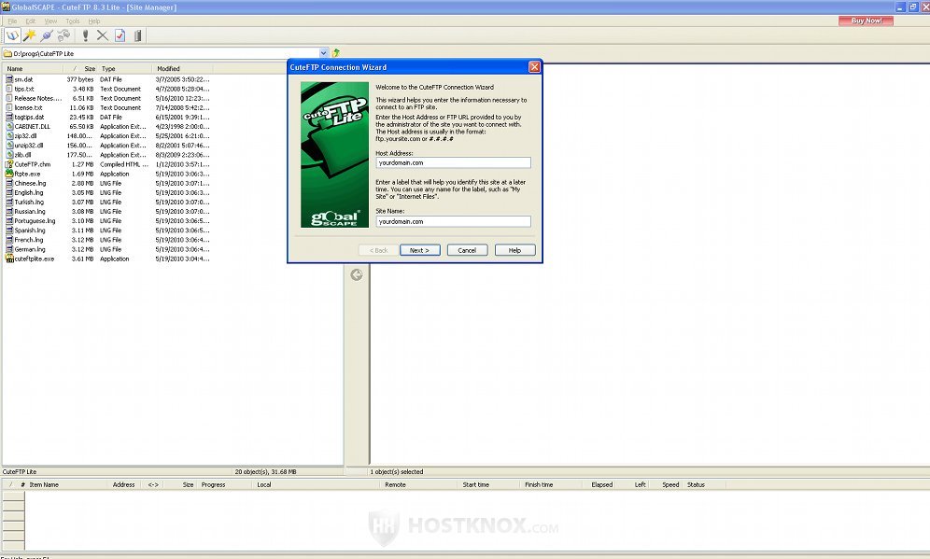Click the Reconnect toolbar icon

[x=63, y=35]
